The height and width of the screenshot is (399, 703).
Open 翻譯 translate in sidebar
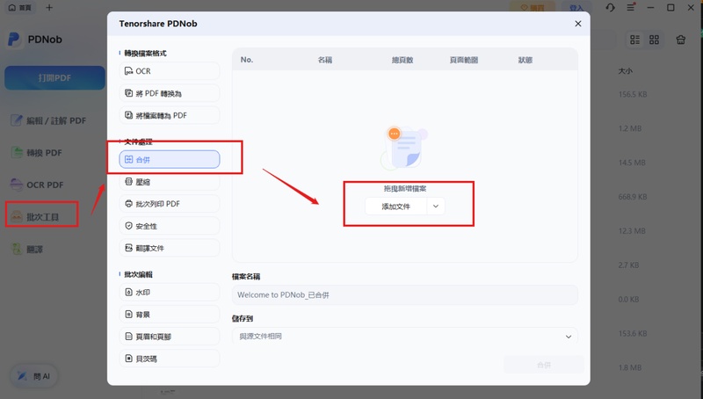click(x=27, y=250)
